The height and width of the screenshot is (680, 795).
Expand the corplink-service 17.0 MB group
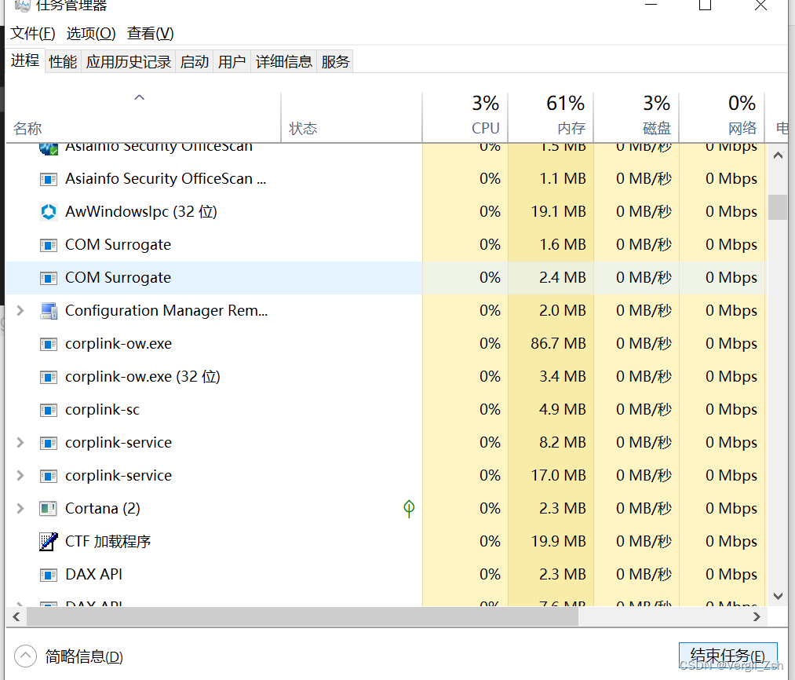click(x=20, y=476)
